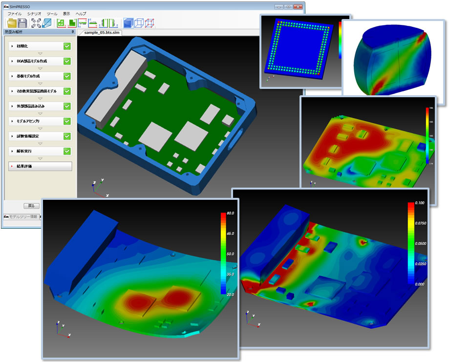The width and height of the screenshot is (449, 362).
Task: Pin the 熱歪み解析 panel with pushpin icon
Action: [72, 32]
